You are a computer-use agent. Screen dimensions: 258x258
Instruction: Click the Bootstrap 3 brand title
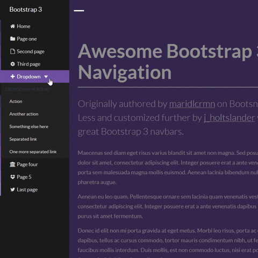tap(26, 10)
